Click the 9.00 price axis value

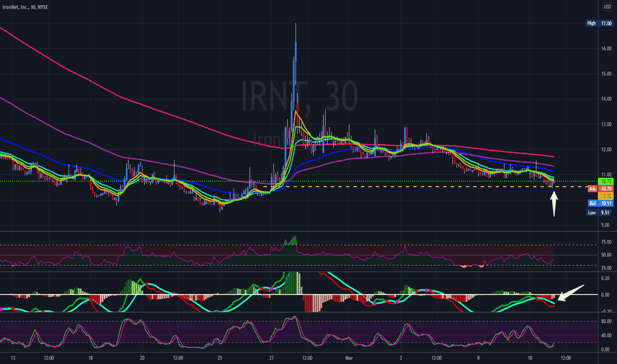point(606,225)
